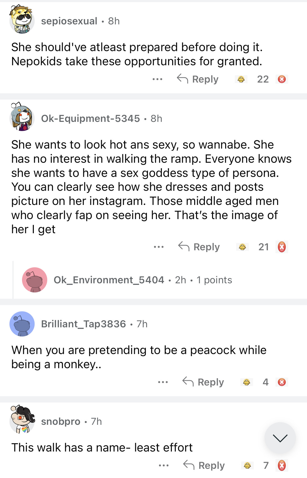The image size is (307, 478).
Task: Upvote Brilliant_Tap3836's peacock comment
Action: pos(246,382)
